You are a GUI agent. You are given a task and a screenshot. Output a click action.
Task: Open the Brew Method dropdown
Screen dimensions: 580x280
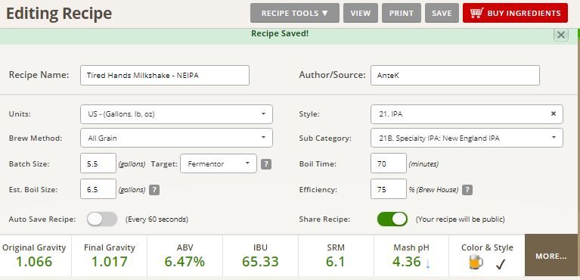pos(176,138)
